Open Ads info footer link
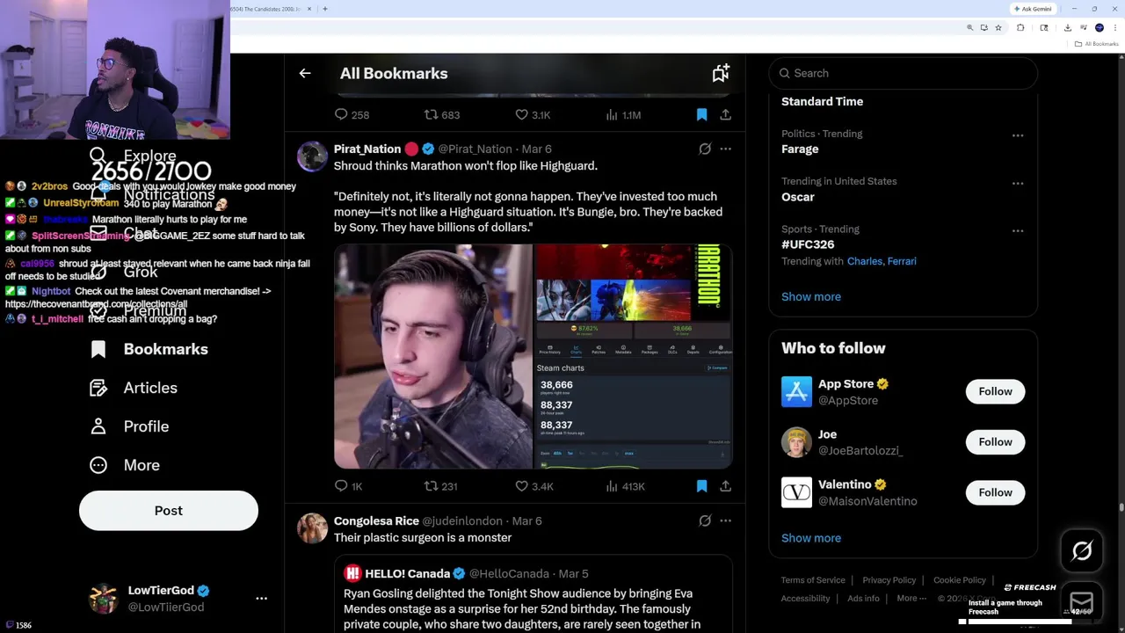Image resolution: width=1125 pixels, height=633 pixels. pyautogui.click(x=863, y=599)
